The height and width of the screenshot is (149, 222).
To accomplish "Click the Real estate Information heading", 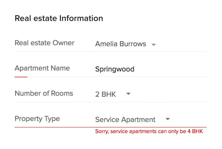I will (59, 18).
